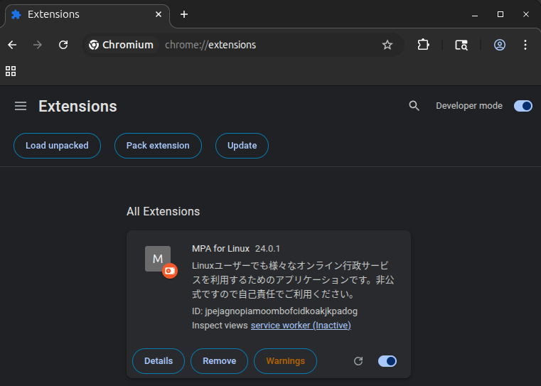This screenshot has width=541, height=386.
Task: Open the Chromium three-dot menu
Action: pos(525,45)
